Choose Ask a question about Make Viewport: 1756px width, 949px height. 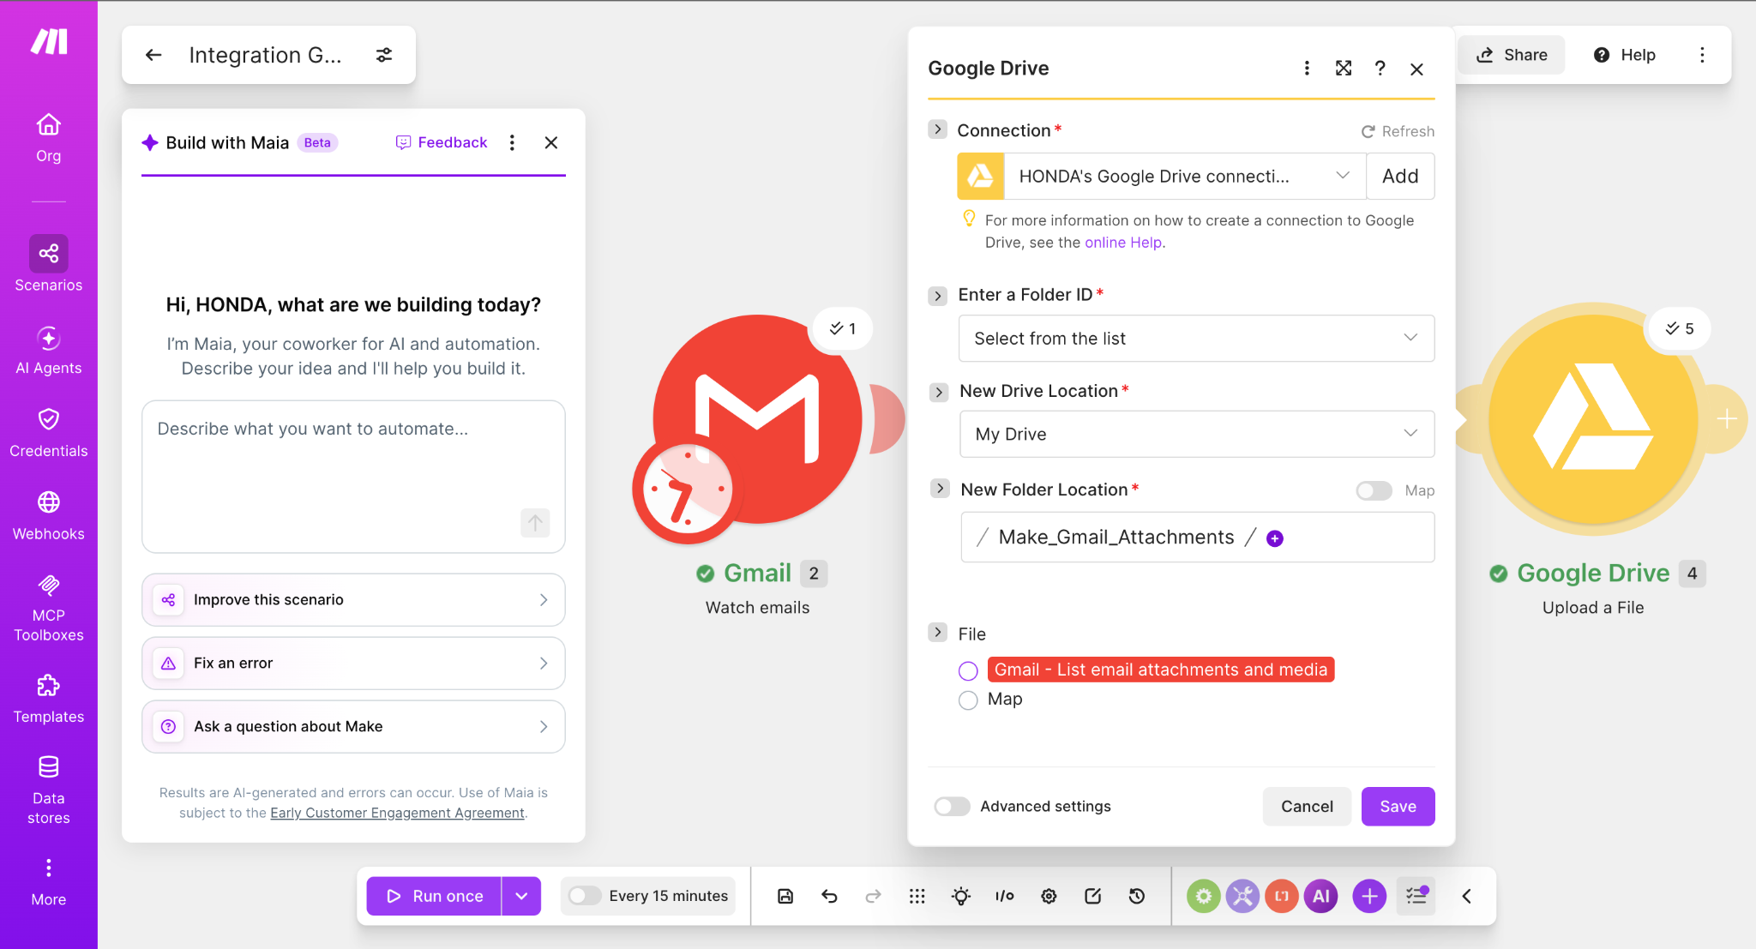pos(353,727)
